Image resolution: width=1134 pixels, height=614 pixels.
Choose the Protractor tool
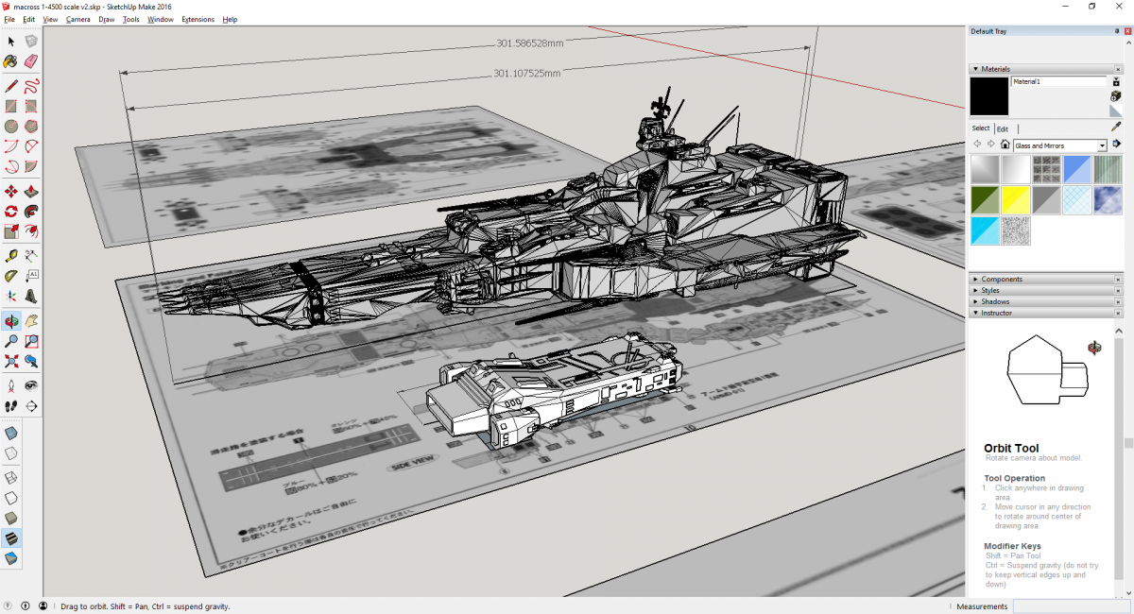click(11, 276)
